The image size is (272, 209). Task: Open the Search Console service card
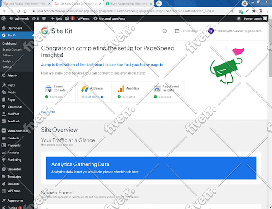point(58,92)
